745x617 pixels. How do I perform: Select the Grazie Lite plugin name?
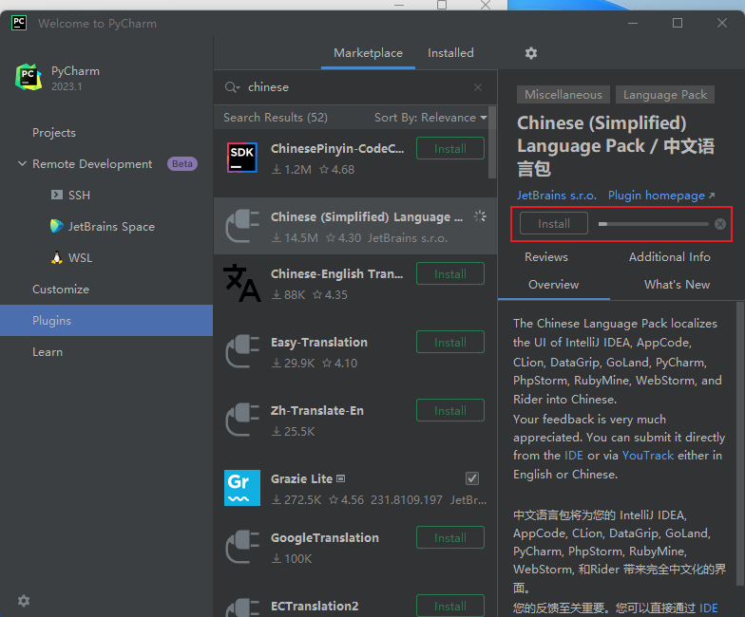(x=301, y=478)
